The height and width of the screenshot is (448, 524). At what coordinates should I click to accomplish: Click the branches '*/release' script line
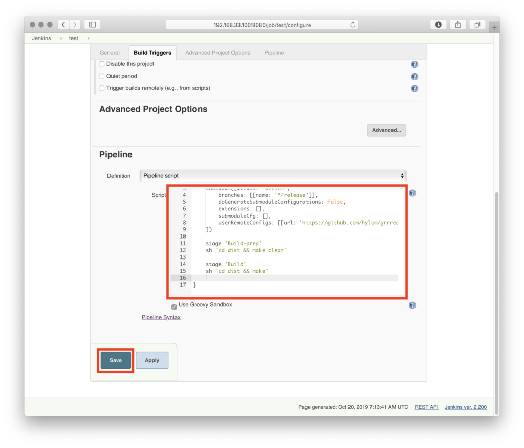click(x=268, y=195)
